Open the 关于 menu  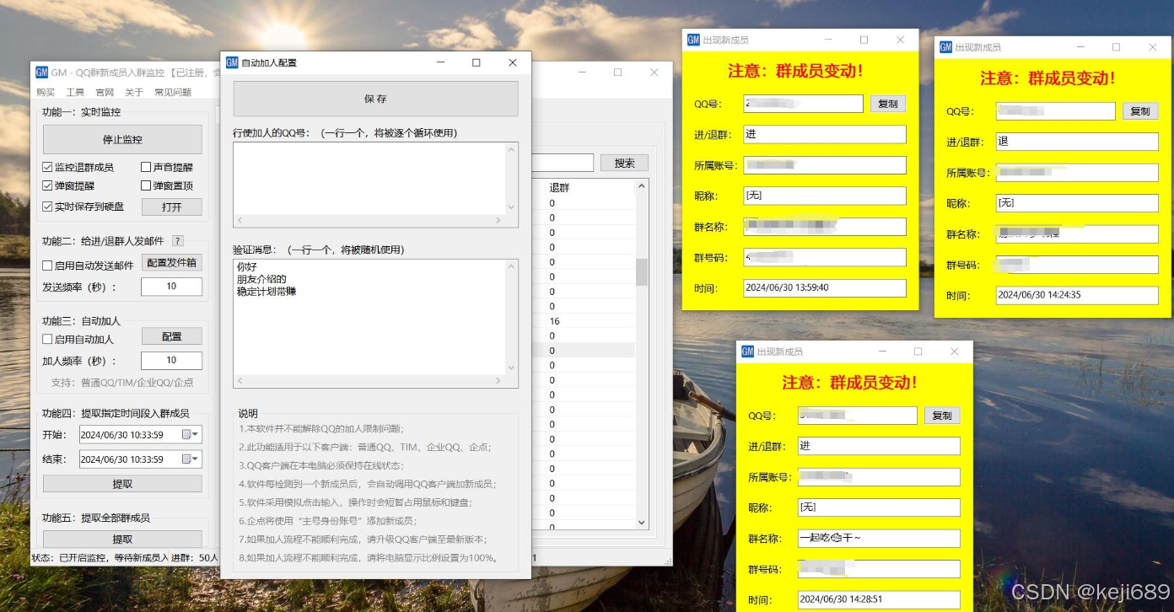(x=134, y=93)
